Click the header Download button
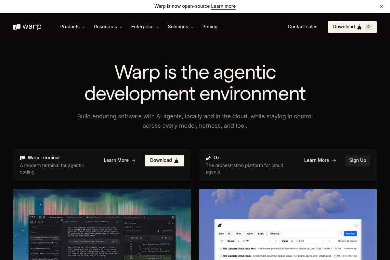The image size is (390, 260). [x=352, y=27]
